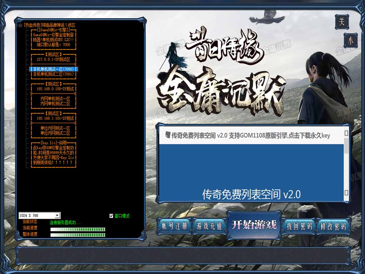The width and height of the screenshot is (365, 274).
Task: Click the 端口默认都是: 7000 line
Action: tap(53, 45)
